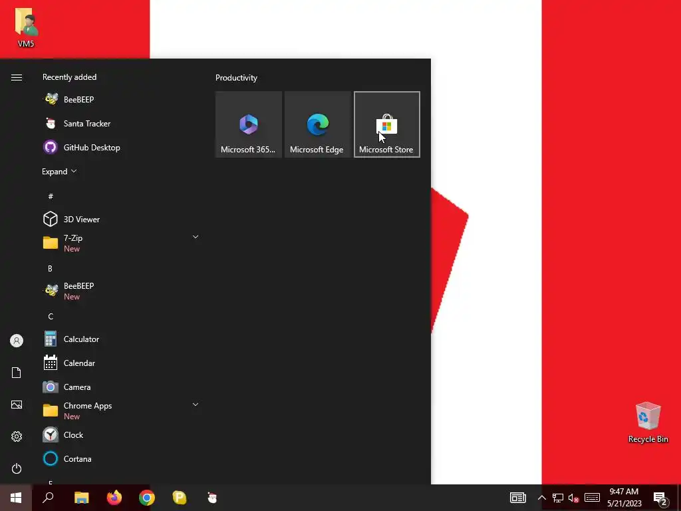The image size is (681, 511).
Task: Click the hamburger menu in Start
Action: (x=17, y=77)
